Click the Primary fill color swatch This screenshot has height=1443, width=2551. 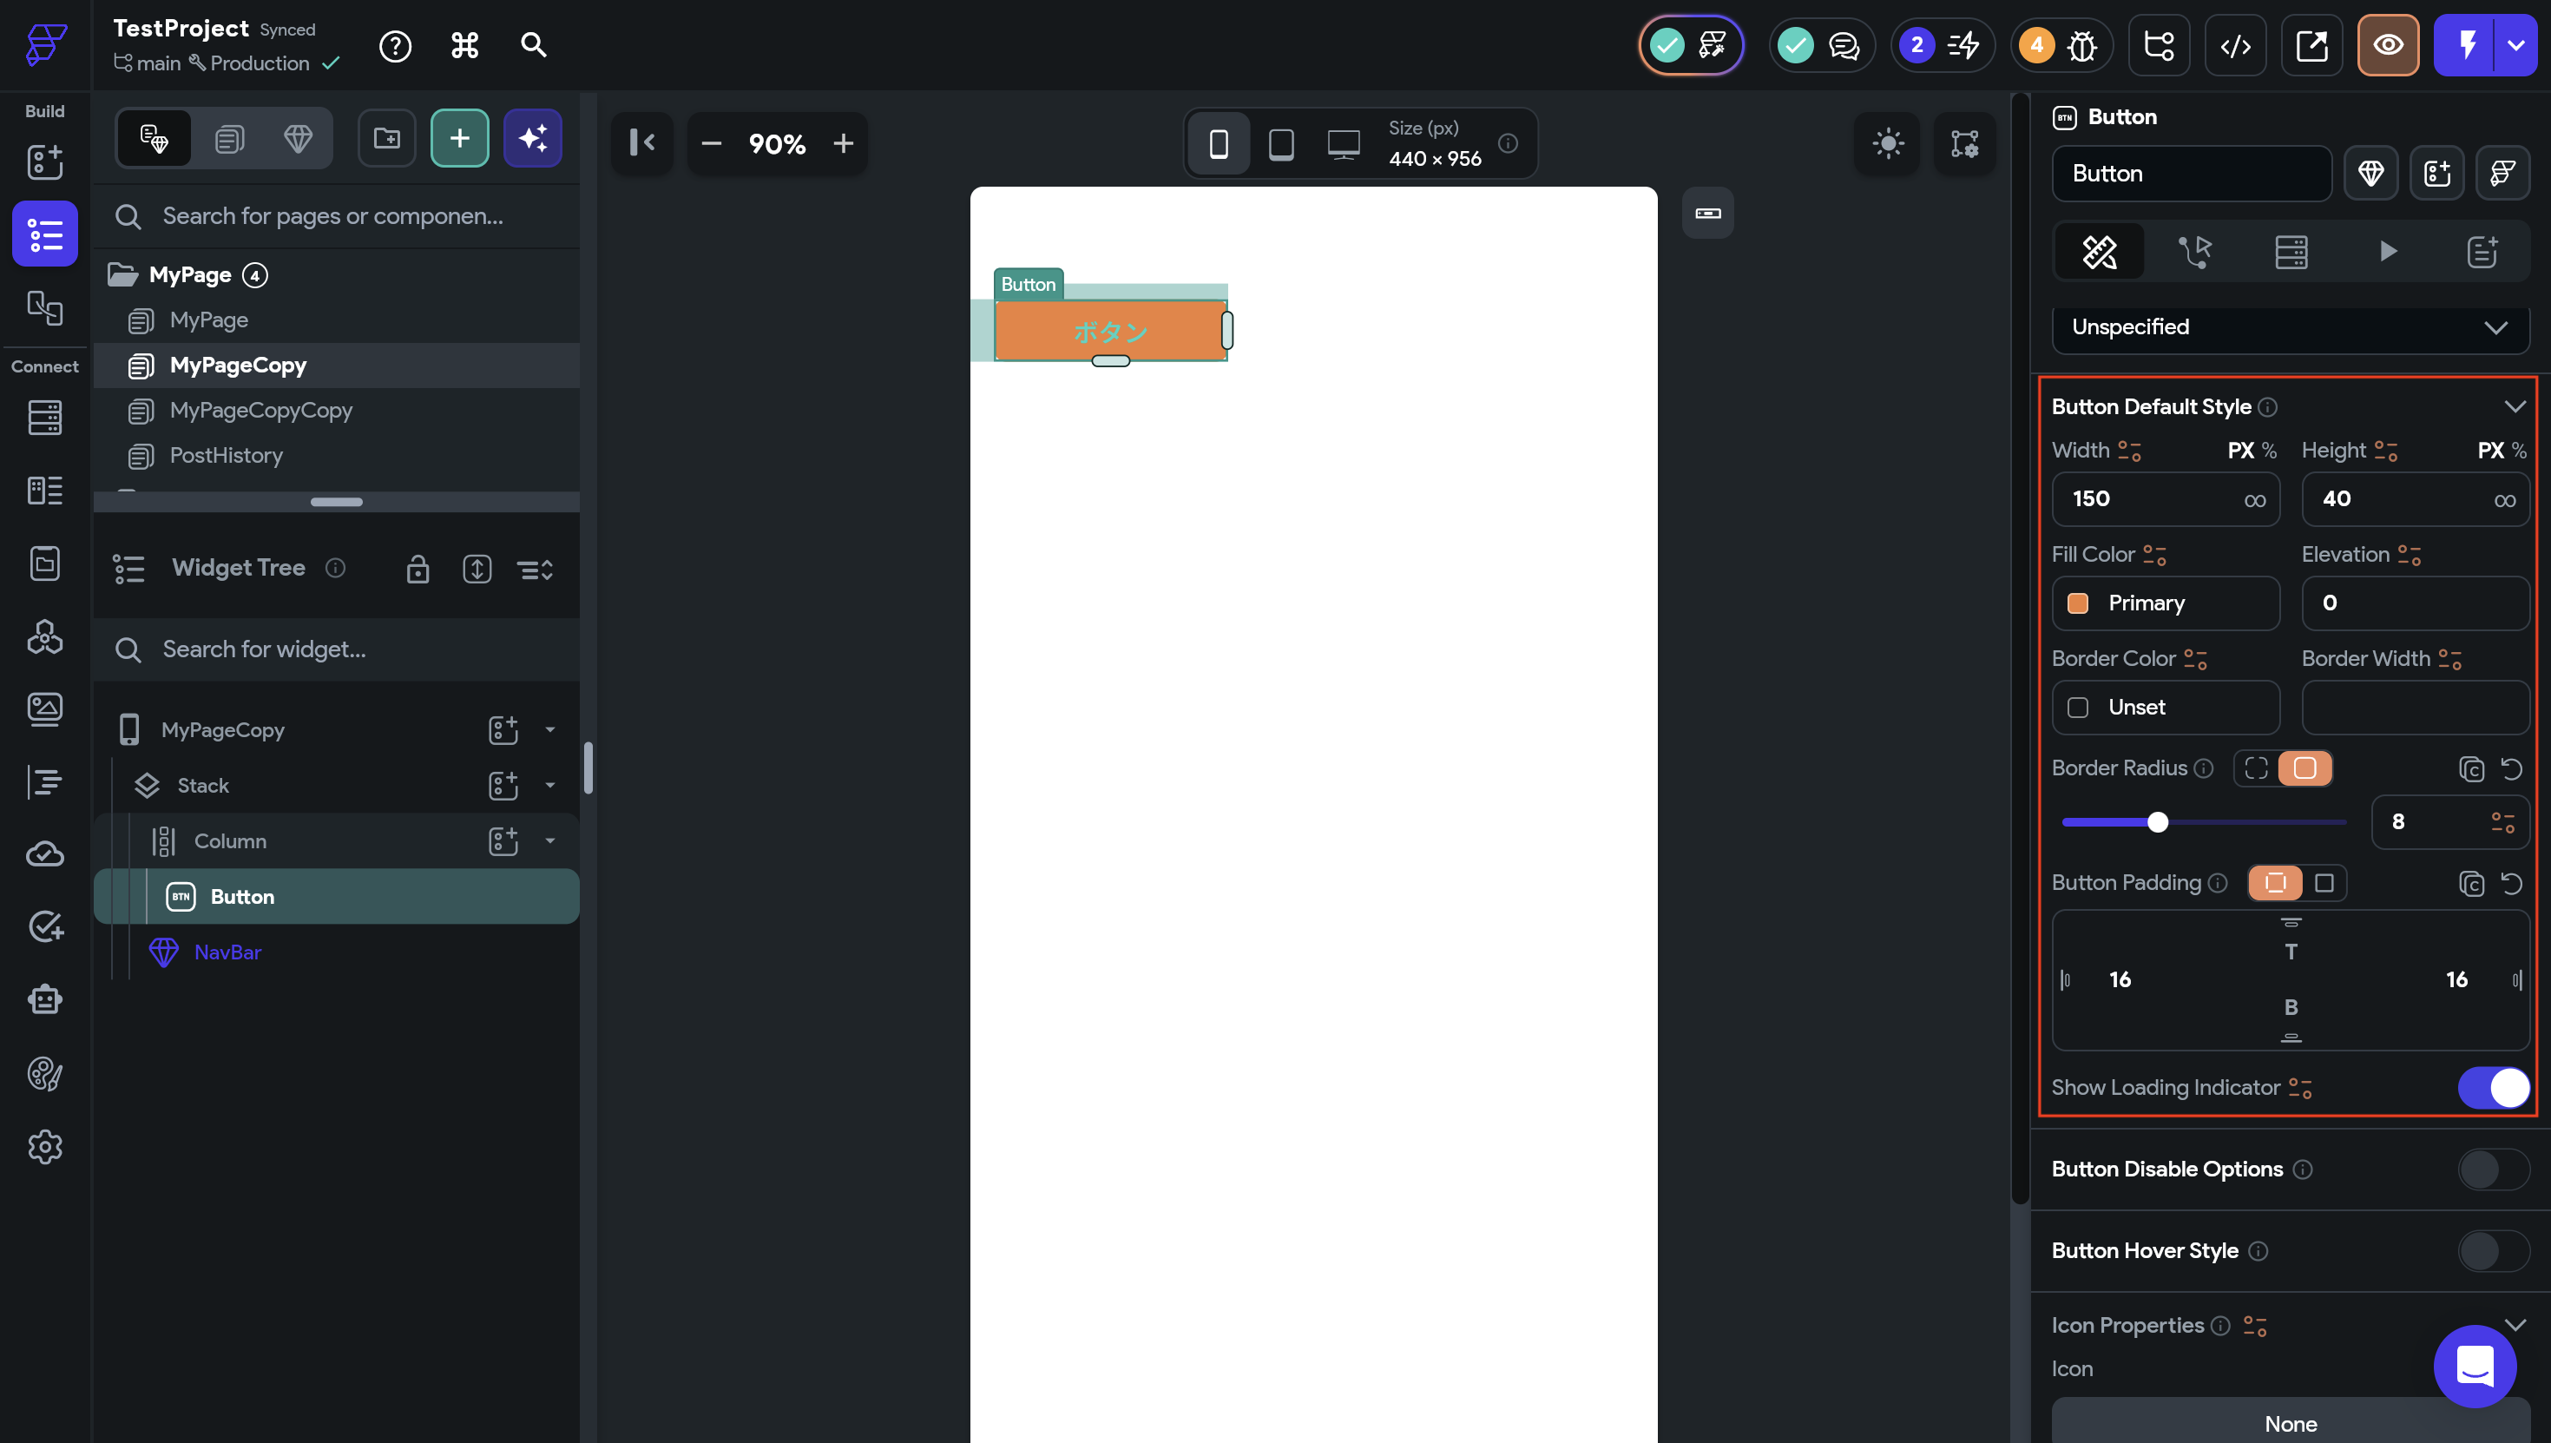pos(2079,603)
